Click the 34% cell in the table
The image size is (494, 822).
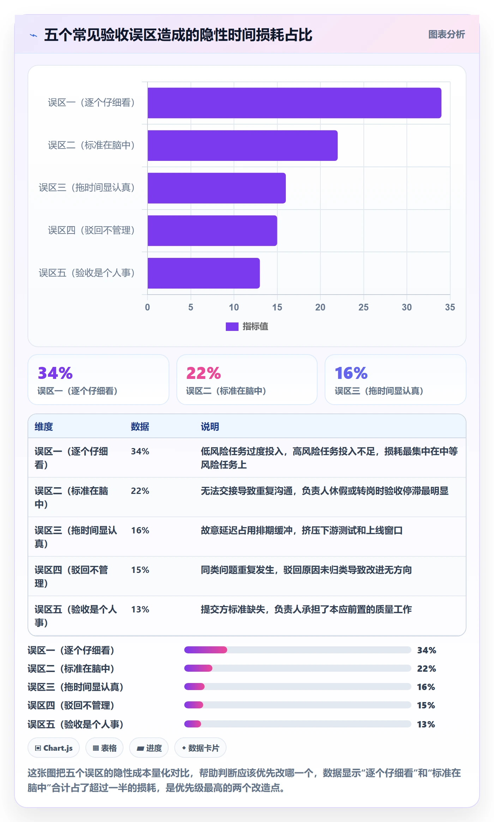pos(140,451)
